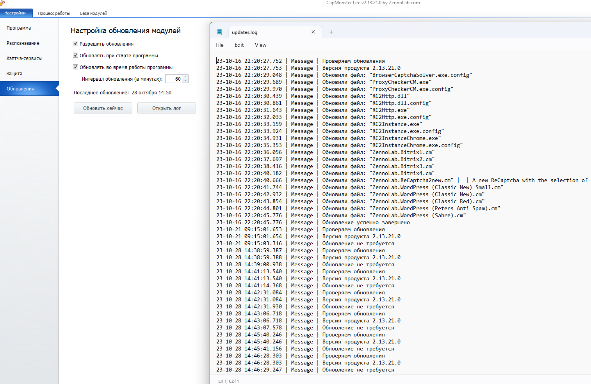Select the updates.log tab title
Viewport: 591px width, 384px height.
tap(245, 32)
